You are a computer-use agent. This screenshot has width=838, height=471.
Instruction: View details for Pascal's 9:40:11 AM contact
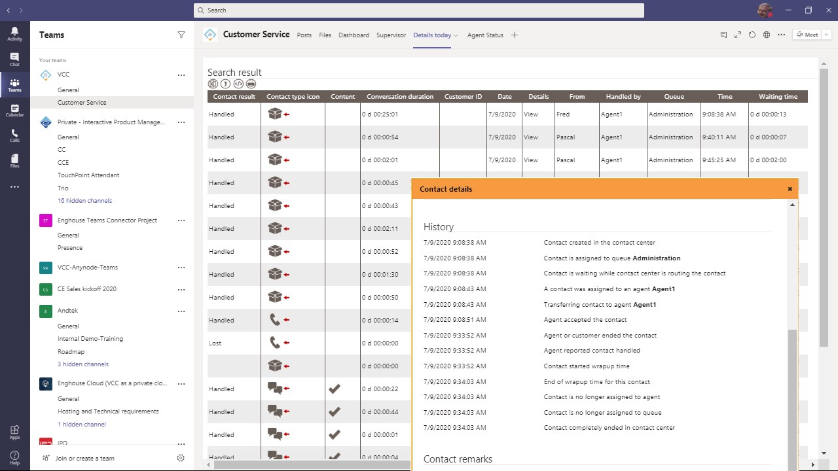click(531, 137)
